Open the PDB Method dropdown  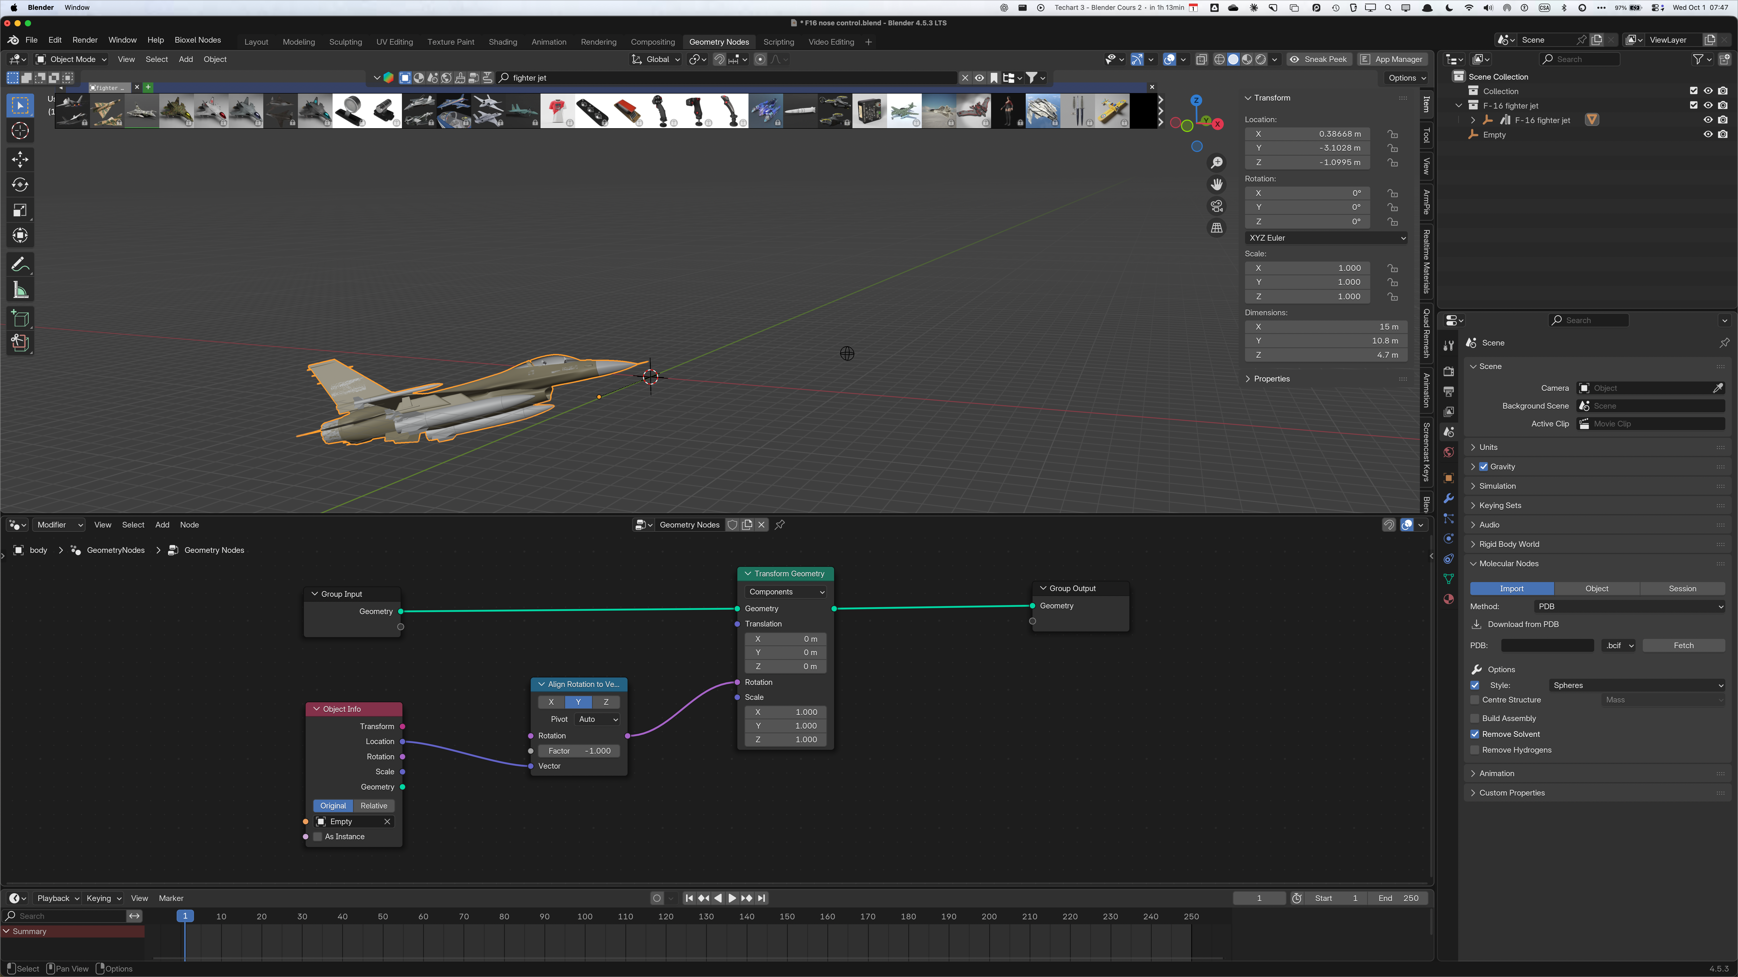click(1629, 607)
